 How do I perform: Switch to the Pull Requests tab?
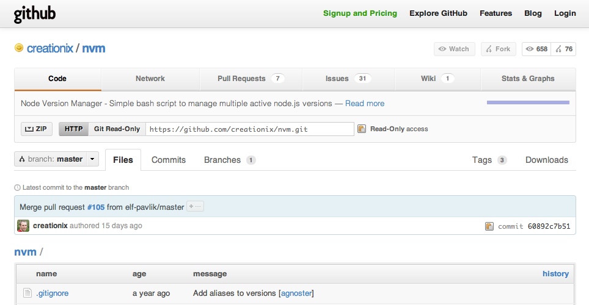point(251,79)
